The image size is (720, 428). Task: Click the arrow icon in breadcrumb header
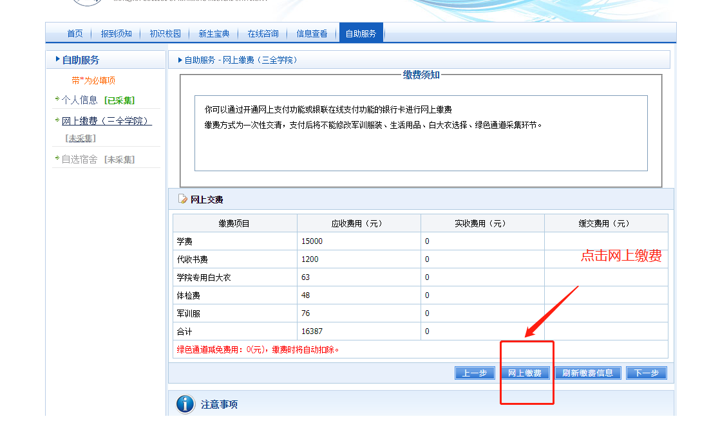(180, 60)
